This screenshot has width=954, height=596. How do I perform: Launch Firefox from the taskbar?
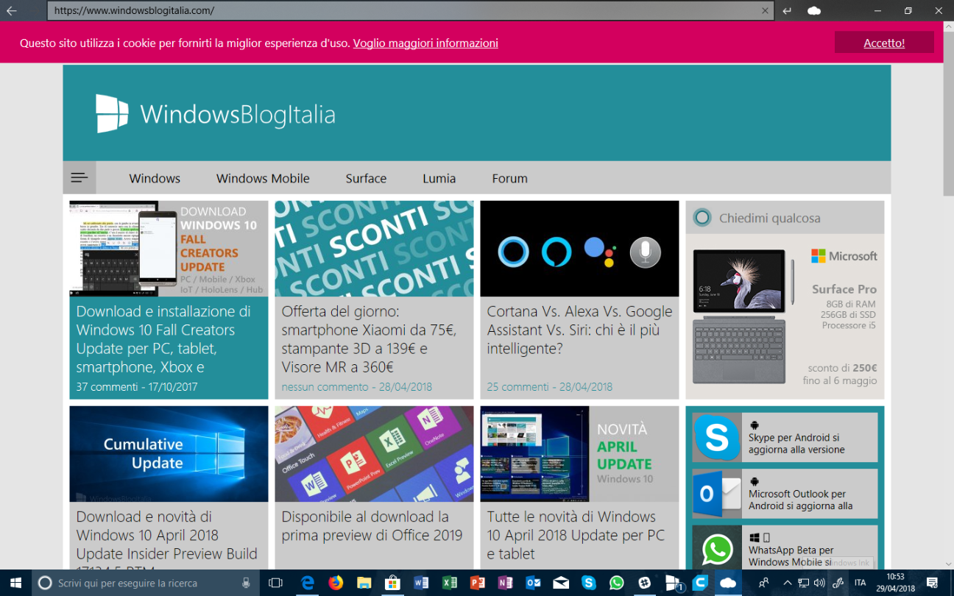click(336, 583)
